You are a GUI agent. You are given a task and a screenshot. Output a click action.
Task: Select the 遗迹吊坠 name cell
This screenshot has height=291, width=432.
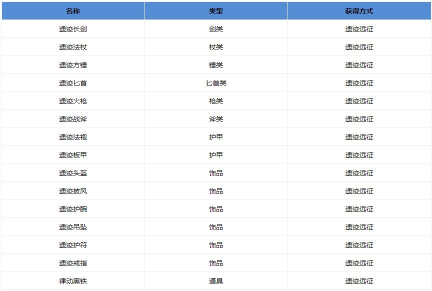click(x=73, y=227)
